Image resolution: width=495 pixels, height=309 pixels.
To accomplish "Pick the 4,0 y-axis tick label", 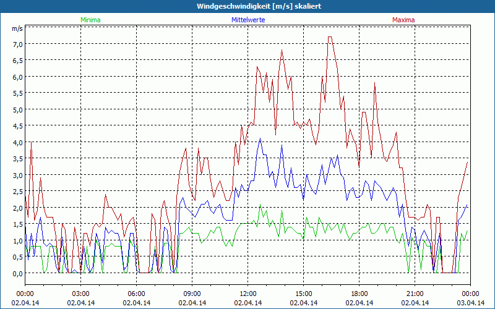I will (x=16, y=142).
